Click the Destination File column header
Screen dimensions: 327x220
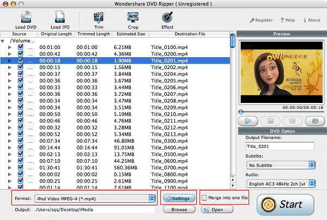[190, 34]
